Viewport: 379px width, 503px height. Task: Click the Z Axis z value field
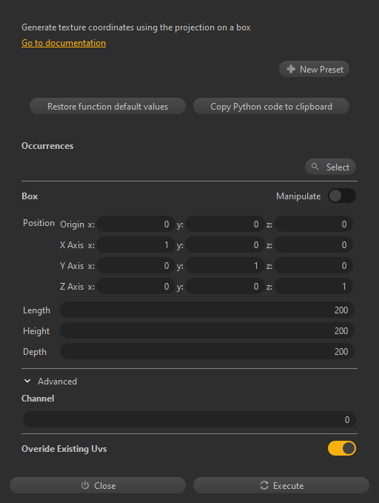(x=314, y=286)
